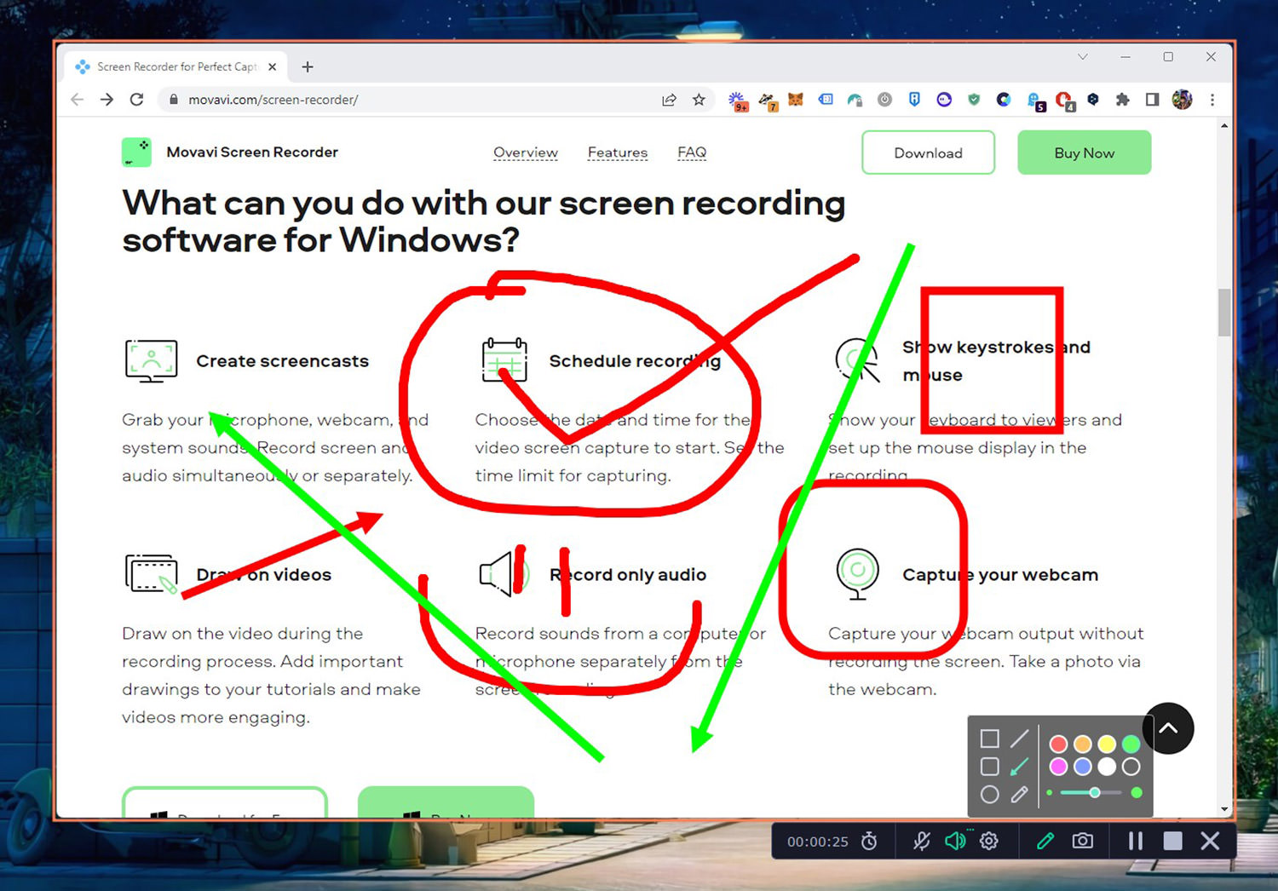The image size is (1278, 891).
Task: Pick the green color swatch
Action: click(x=1131, y=744)
